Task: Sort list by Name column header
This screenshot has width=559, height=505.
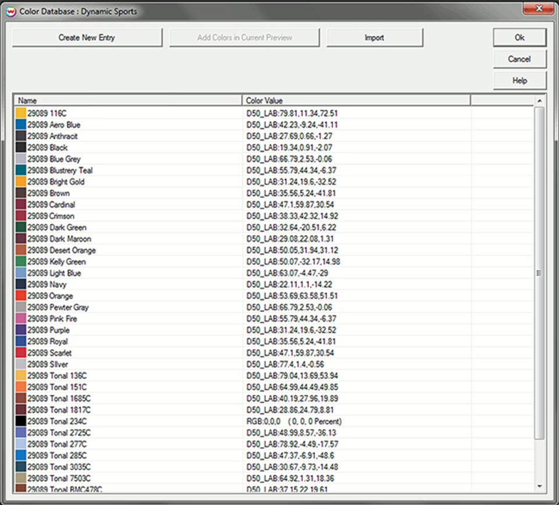Action: coord(128,101)
